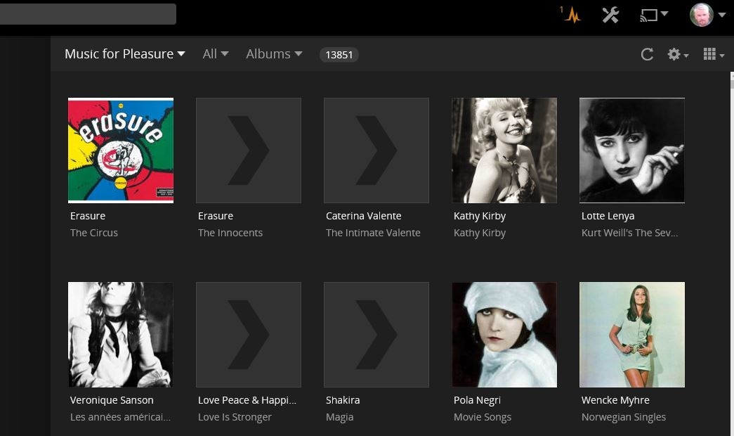The image size is (734, 436).
Task: Click the Norwegian Singles album title
Action: [x=623, y=417]
